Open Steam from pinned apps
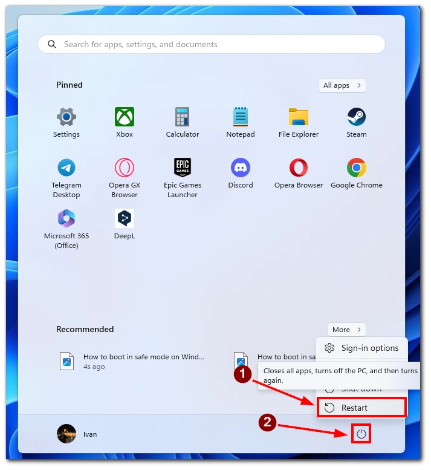The height and width of the screenshot is (470, 431). click(x=357, y=117)
